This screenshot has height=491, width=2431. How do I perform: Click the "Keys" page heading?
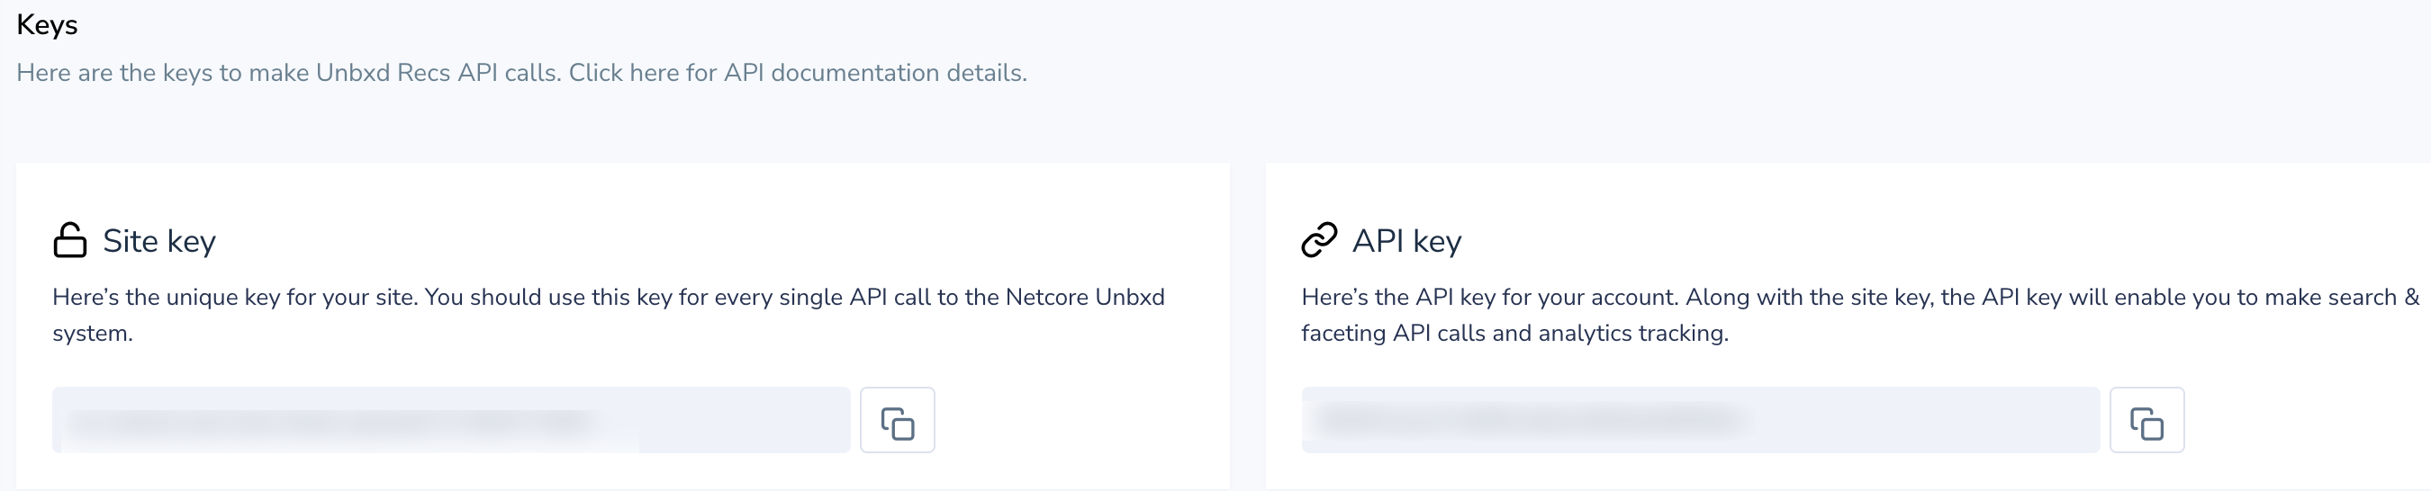[x=47, y=24]
